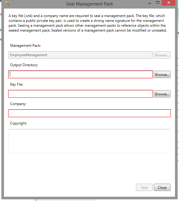179x201 pixels.
Task: Minimize the Seal Management Pack window
Action: point(149,3)
